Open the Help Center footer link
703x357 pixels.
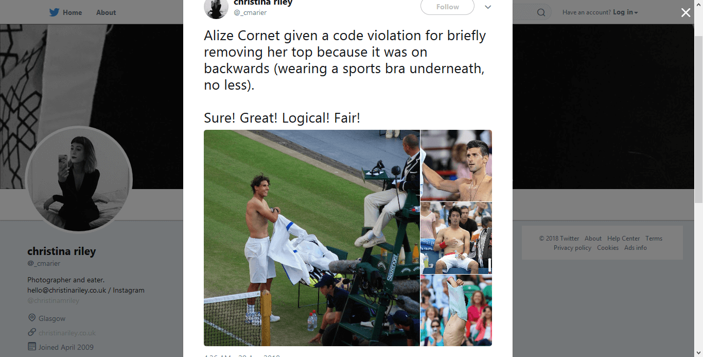coord(623,239)
